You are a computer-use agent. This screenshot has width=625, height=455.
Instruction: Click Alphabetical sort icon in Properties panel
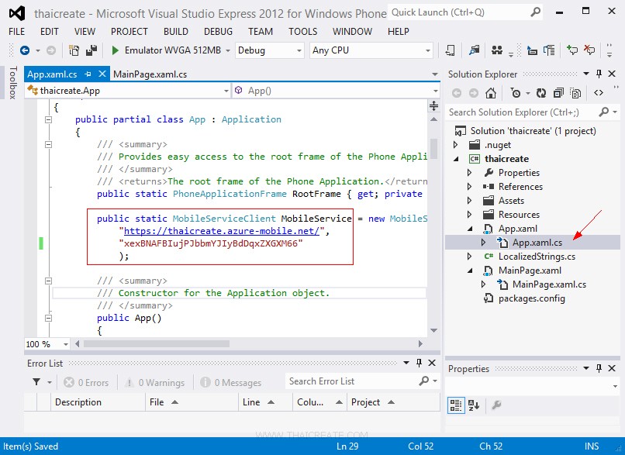click(474, 405)
